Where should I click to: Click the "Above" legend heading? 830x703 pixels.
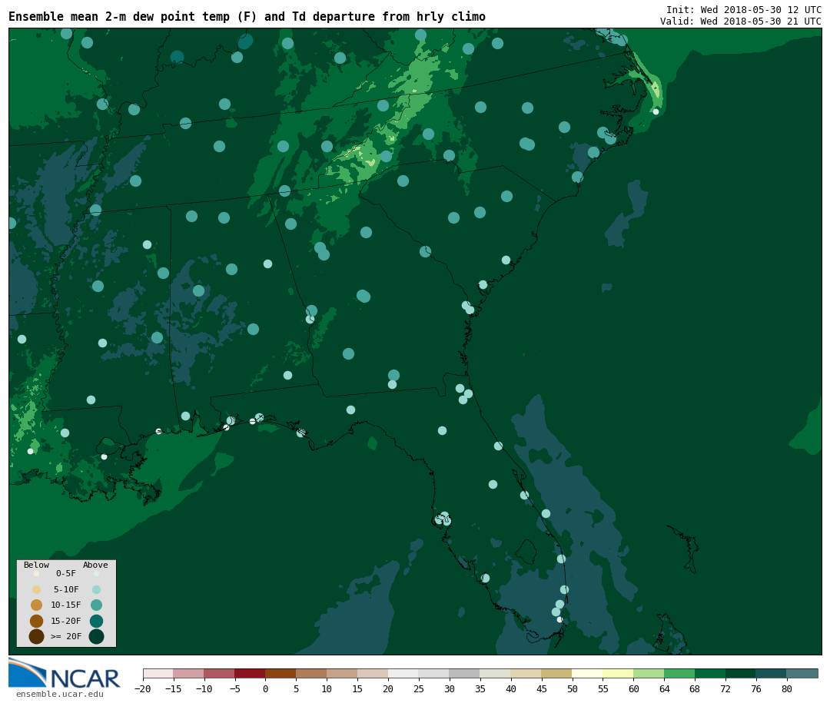95,565
